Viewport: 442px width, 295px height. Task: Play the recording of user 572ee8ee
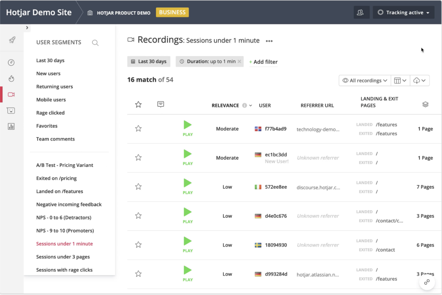pos(188,187)
